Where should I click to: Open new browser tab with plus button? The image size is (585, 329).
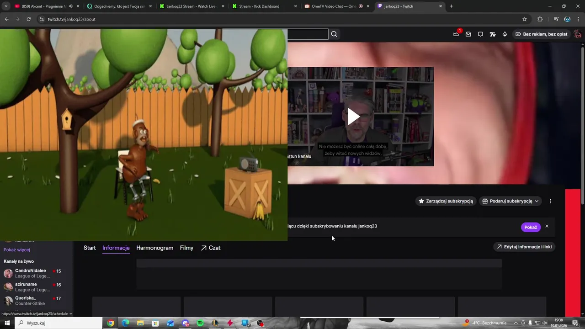coord(452,6)
